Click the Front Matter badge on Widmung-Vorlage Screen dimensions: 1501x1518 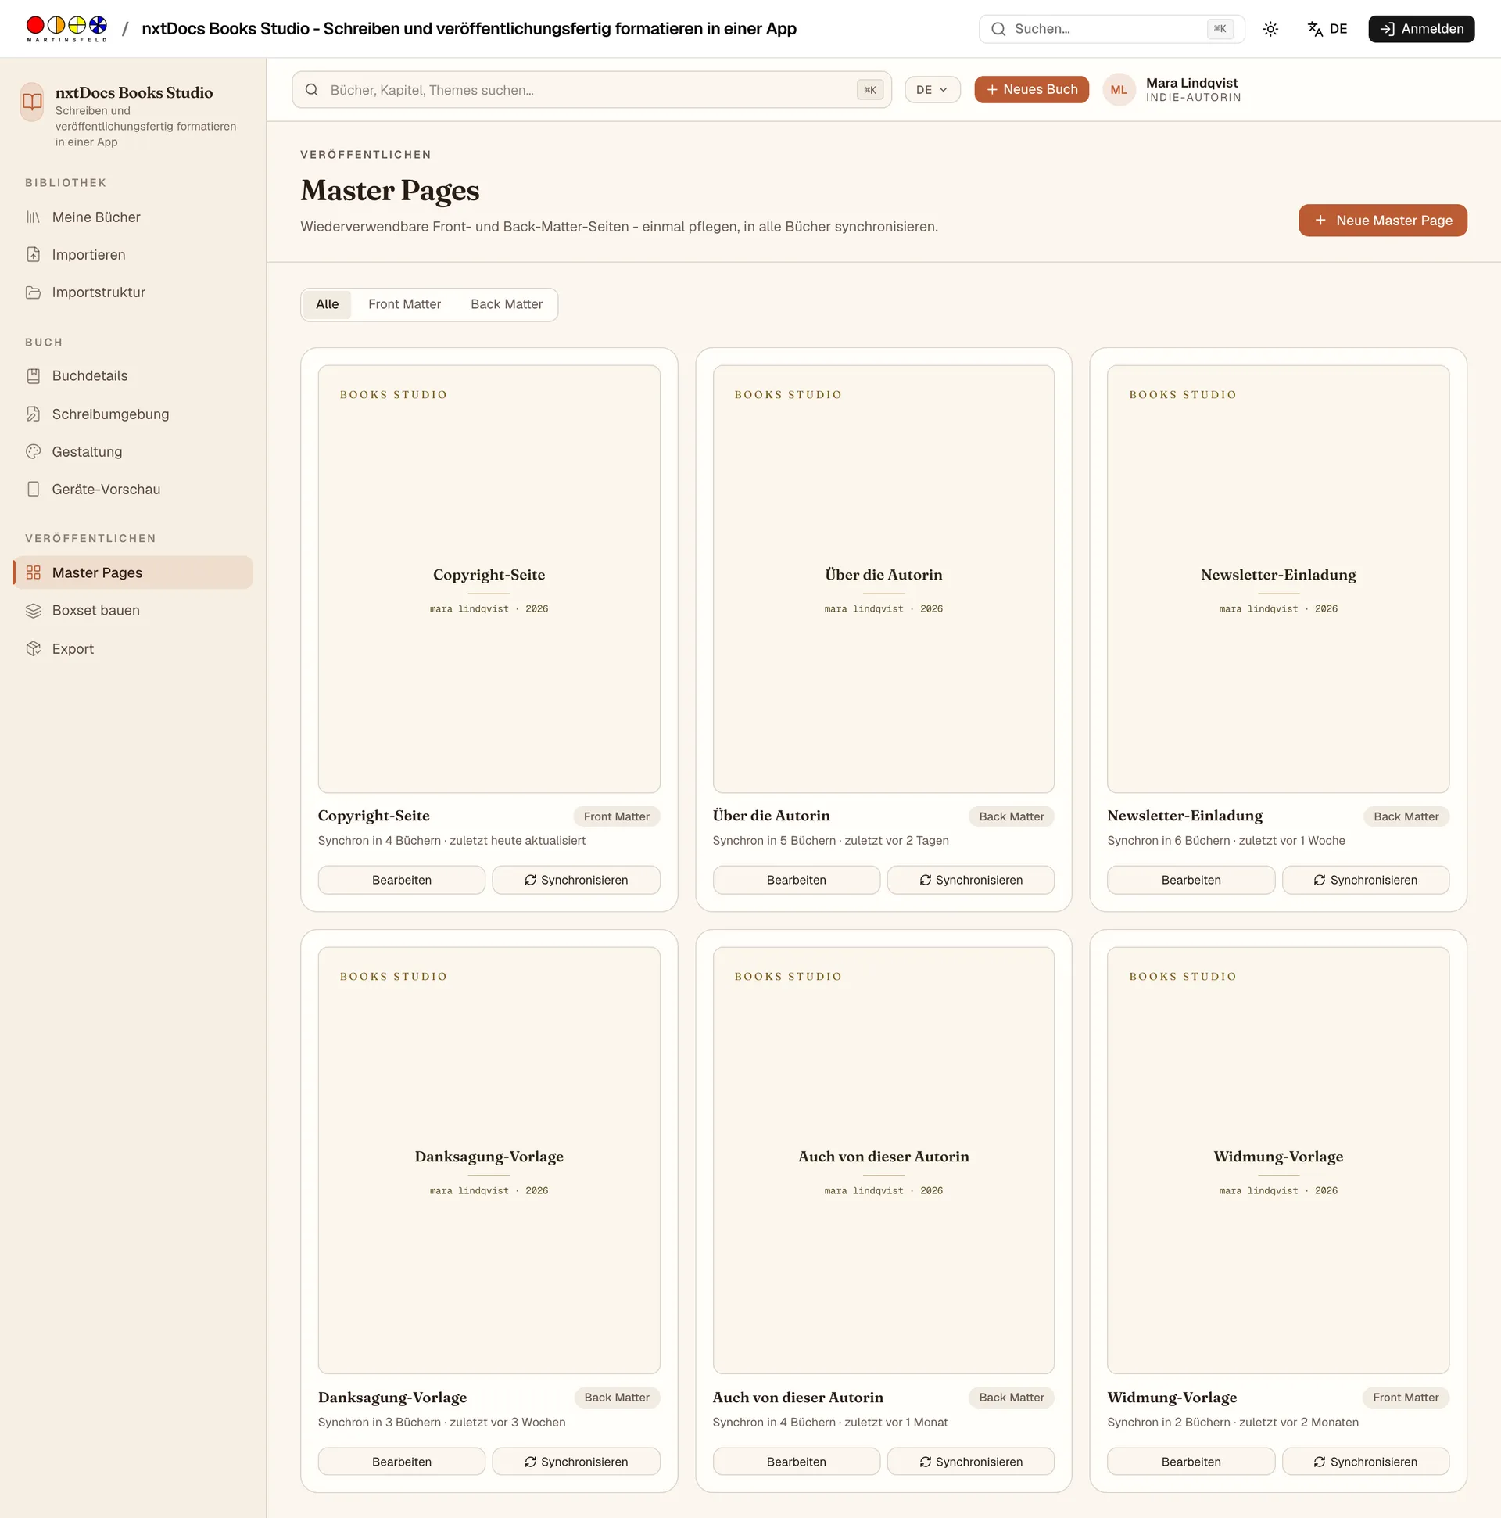point(1406,1398)
